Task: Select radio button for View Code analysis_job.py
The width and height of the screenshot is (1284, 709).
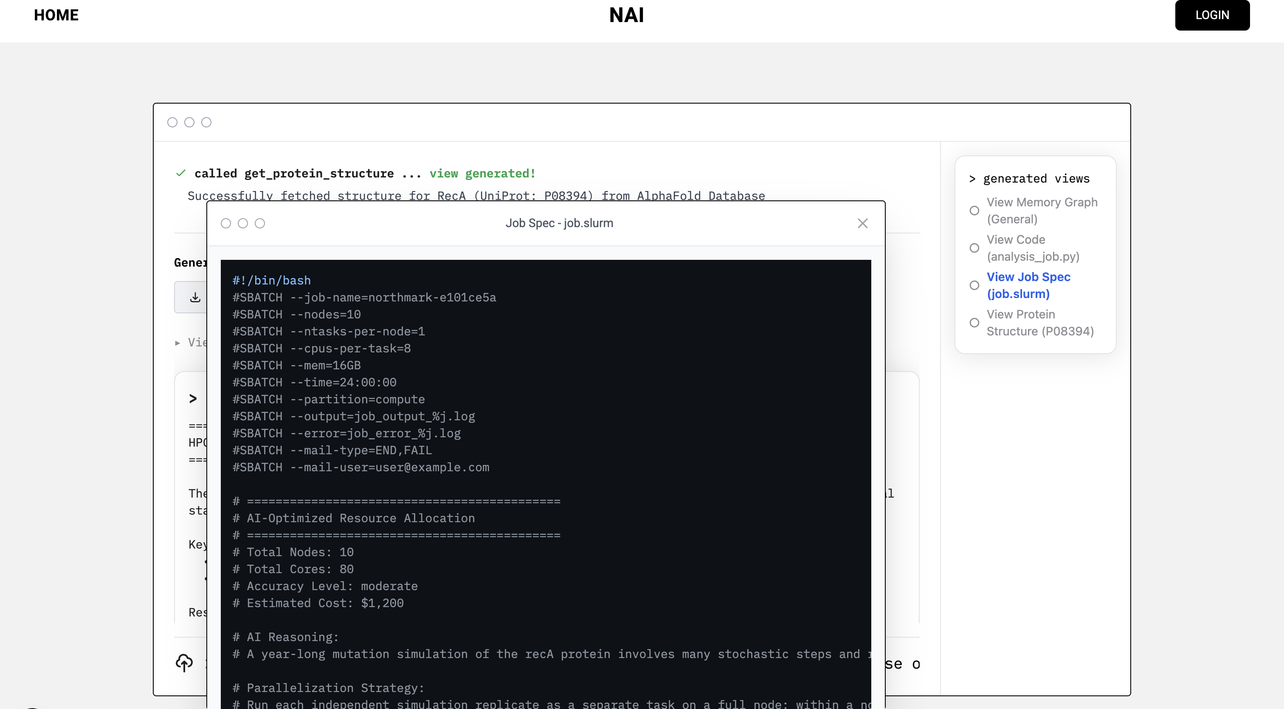Action: (x=974, y=248)
